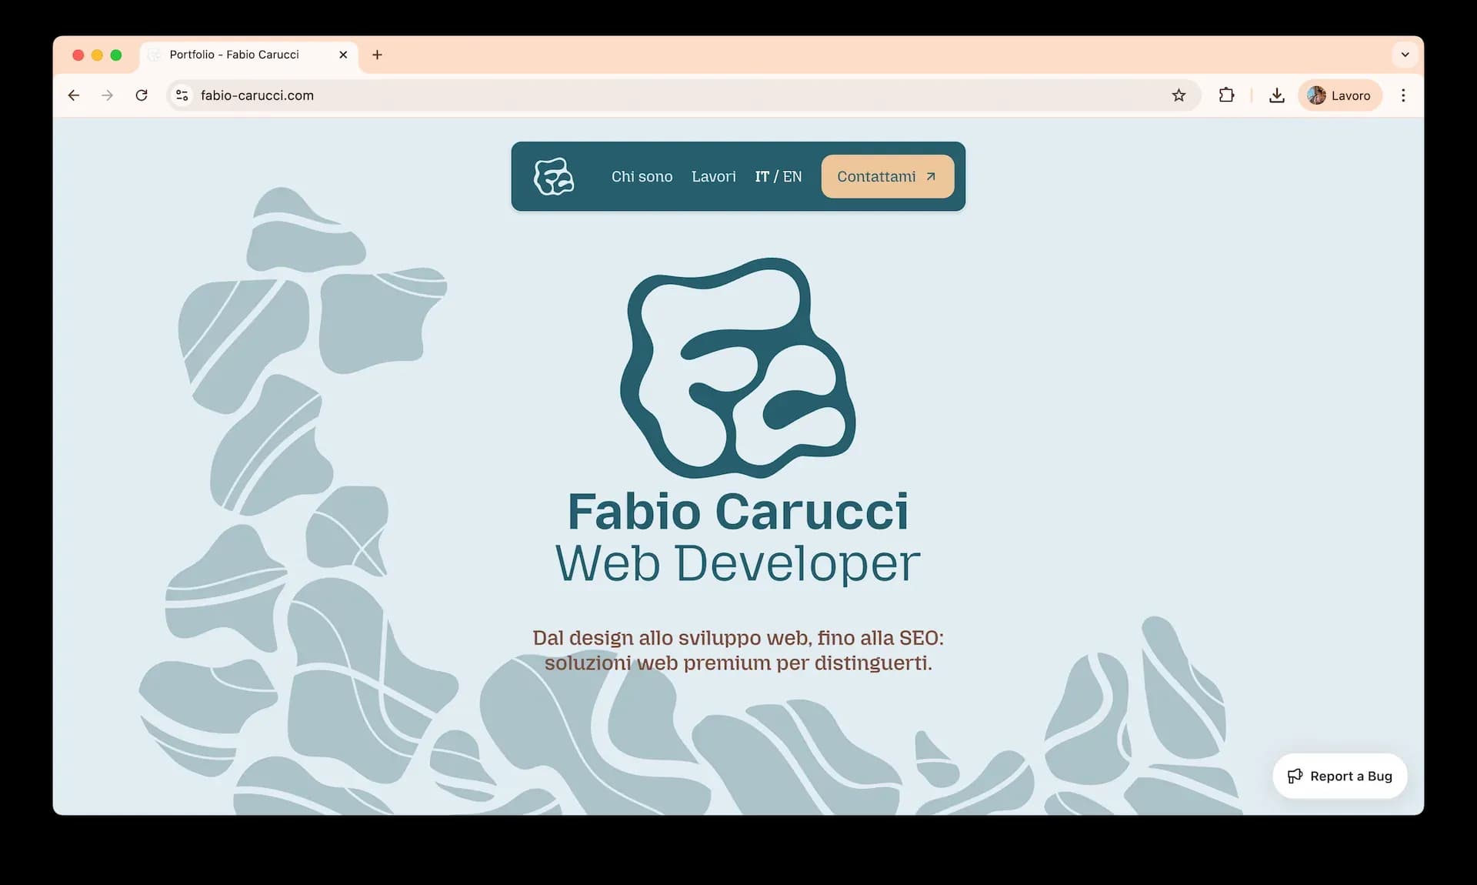The height and width of the screenshot is (885, 1477).
Task: Open the Report a Bug megaphone icon
Action: click(x=1295, y=776)
